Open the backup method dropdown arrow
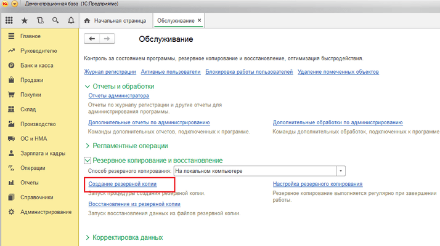440x246 pixels. click(x=341, y=170)
